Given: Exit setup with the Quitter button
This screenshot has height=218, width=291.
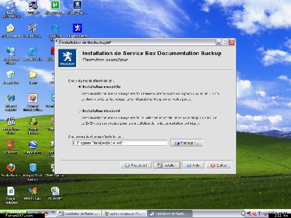Looking at the screenshot, I should pos(218,165).
